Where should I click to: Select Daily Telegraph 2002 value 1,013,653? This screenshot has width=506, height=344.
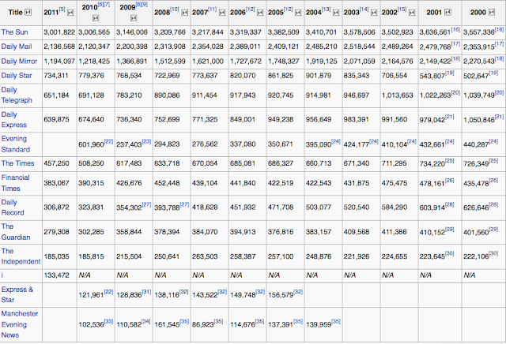coord(397,95)
